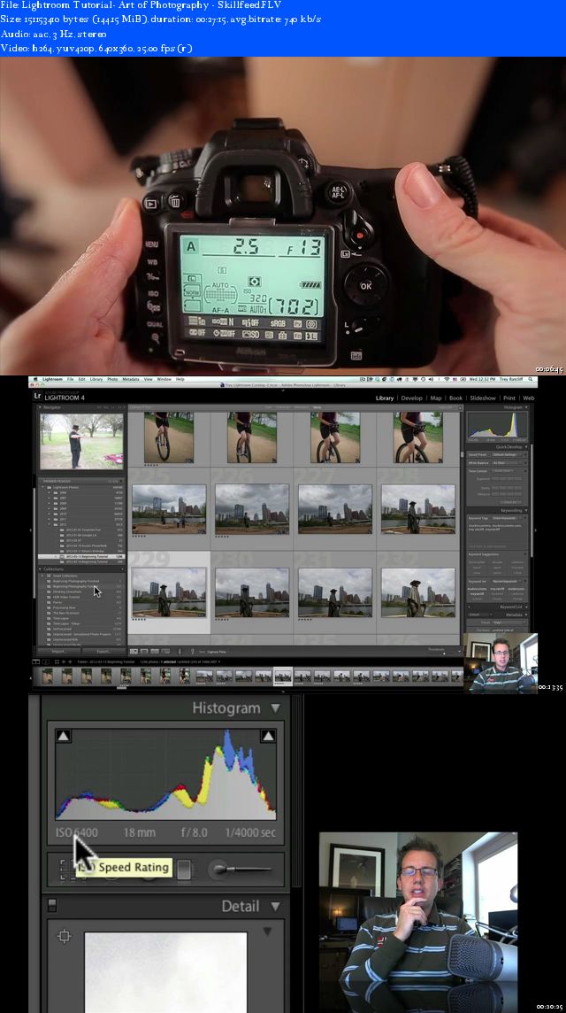Screen dimensions: 566x1013
Task: Collapse the Navigator panel with its triangle
Action: click(41, 407)
